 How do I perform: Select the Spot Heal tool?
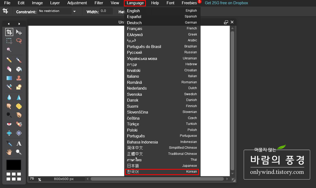19,124
